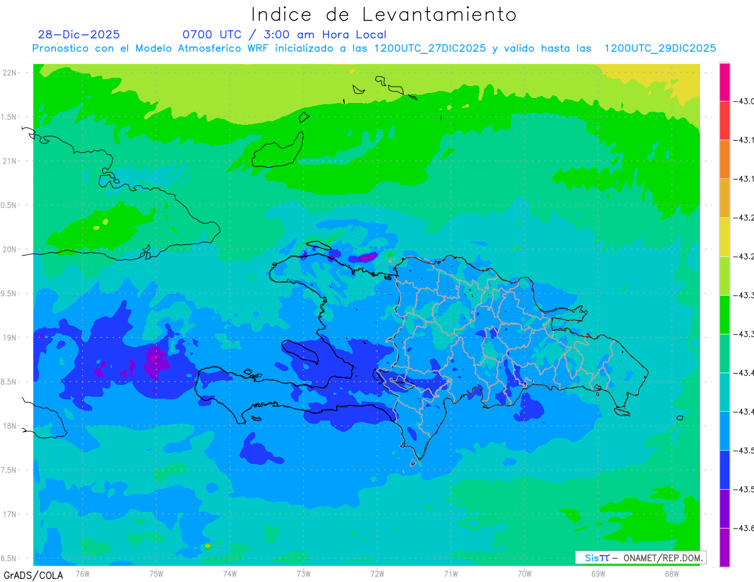Click the 'Pronostico con el Modelo Atmosferico WRF' line

(x=374, y=48)
